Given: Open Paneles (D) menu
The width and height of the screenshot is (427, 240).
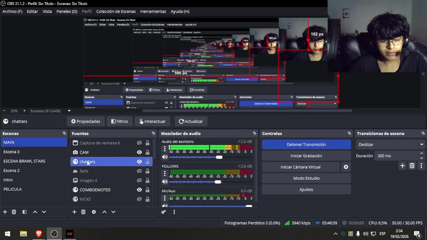Looking at the screenshot, I should click(67, 11).
